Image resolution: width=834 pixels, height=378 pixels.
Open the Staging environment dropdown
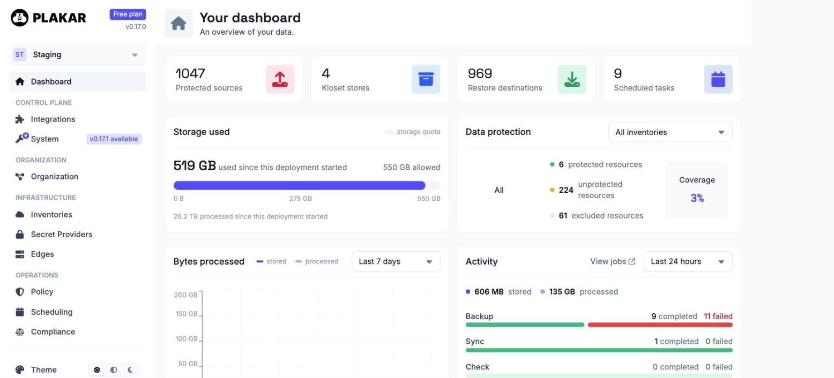pyautogui.click(x=78, y=55)
